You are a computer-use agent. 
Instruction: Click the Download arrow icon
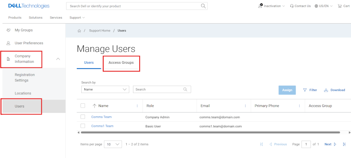click(x=326, y=90)
